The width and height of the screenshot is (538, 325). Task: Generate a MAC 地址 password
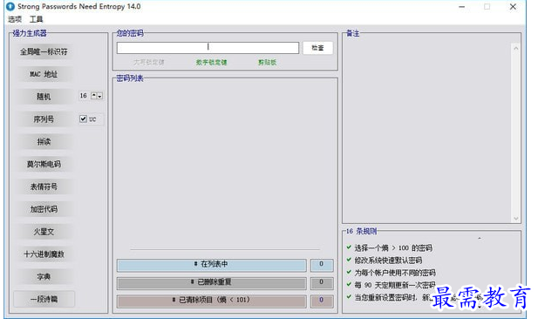44,74
